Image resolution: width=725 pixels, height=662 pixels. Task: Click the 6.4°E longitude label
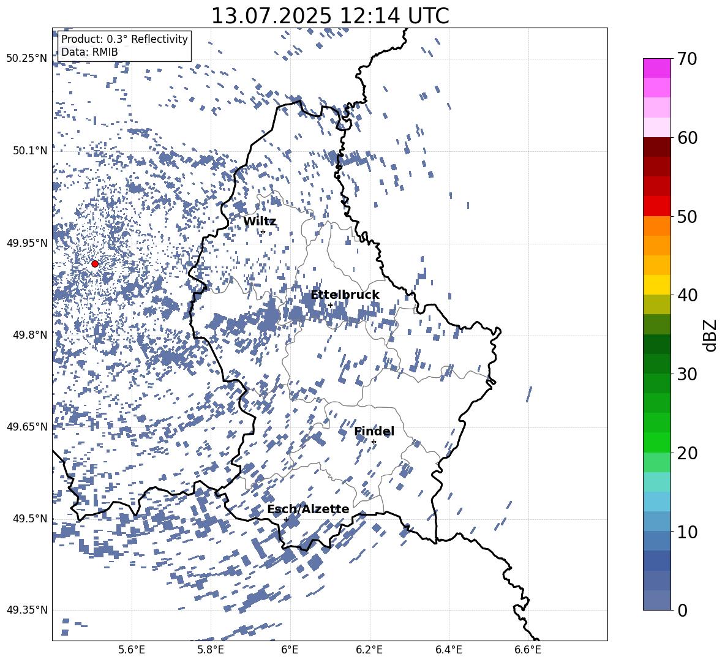[x=448, y=650]
